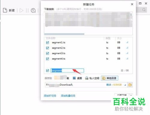
Task: Click the search magnifier icon in main window
Action: tap(144, 10)
